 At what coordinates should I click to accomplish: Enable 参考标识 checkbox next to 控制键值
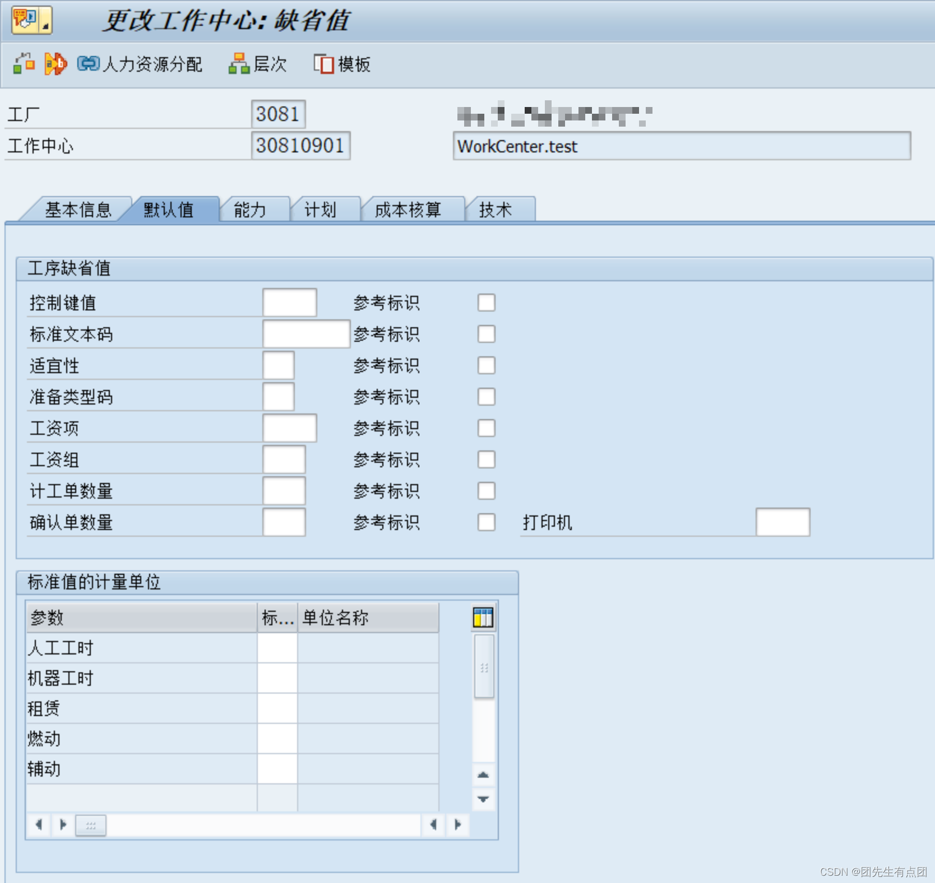tap(487, 302)
